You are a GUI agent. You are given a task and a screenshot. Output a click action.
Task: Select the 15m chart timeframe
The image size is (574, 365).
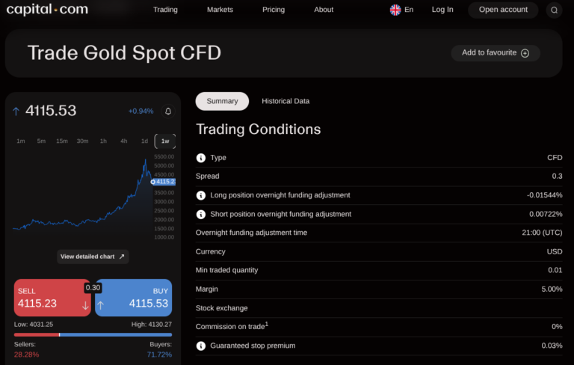pos(62,141)
